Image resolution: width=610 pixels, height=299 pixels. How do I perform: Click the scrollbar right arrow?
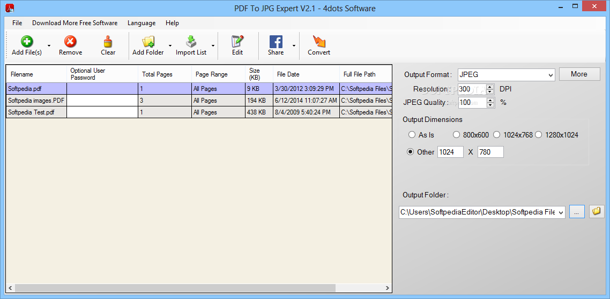388,288
